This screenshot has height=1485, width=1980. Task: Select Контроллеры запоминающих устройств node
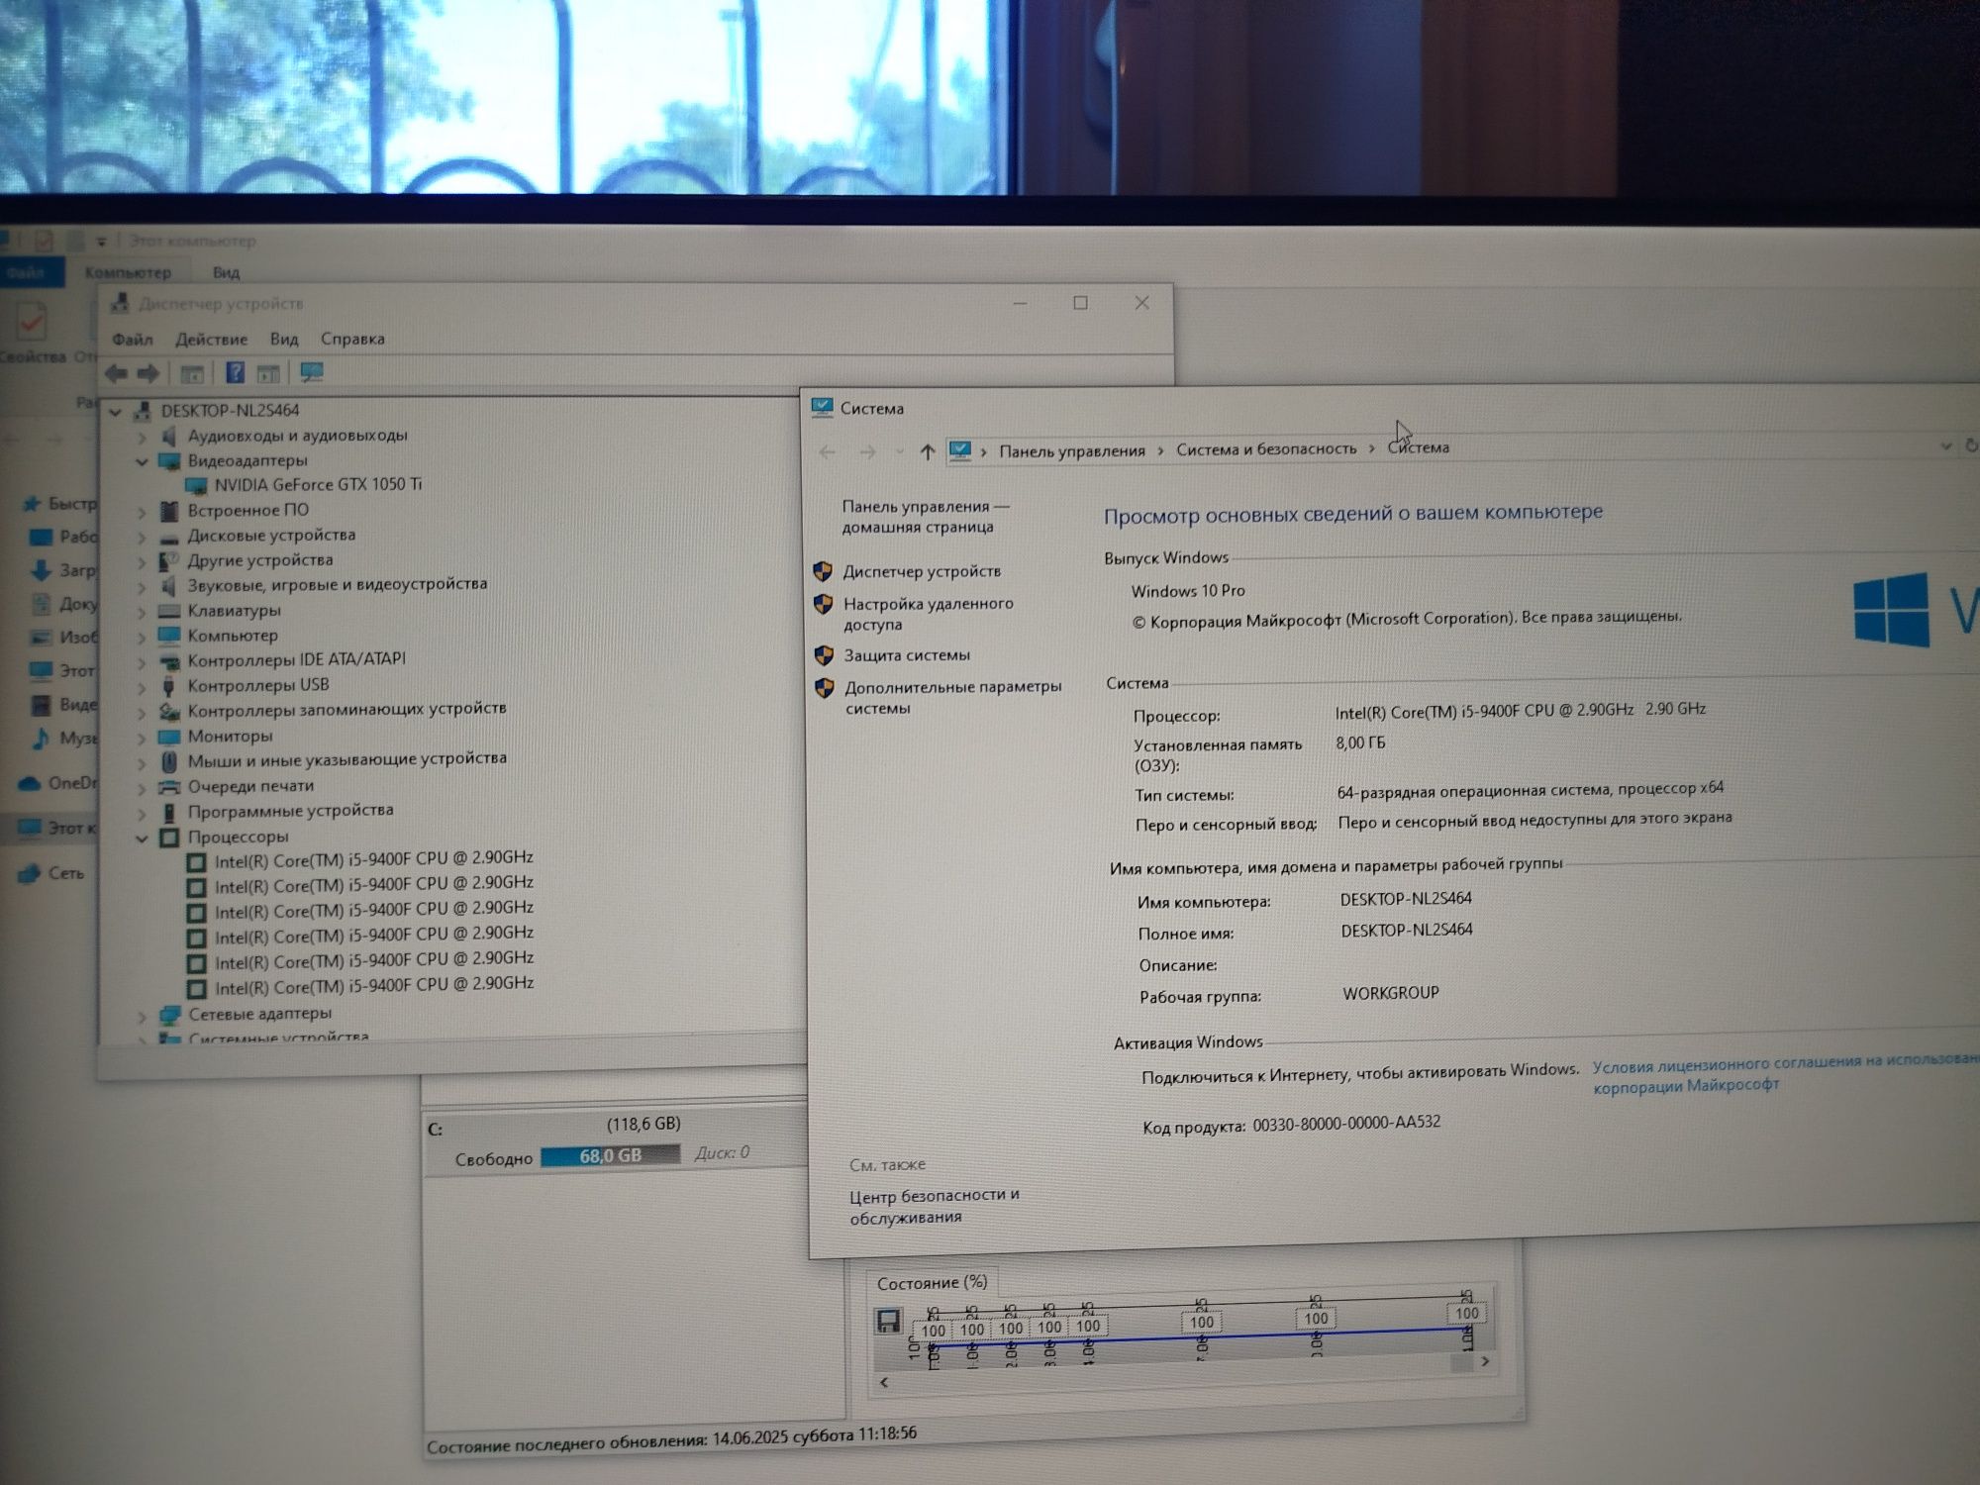point(346,709)
